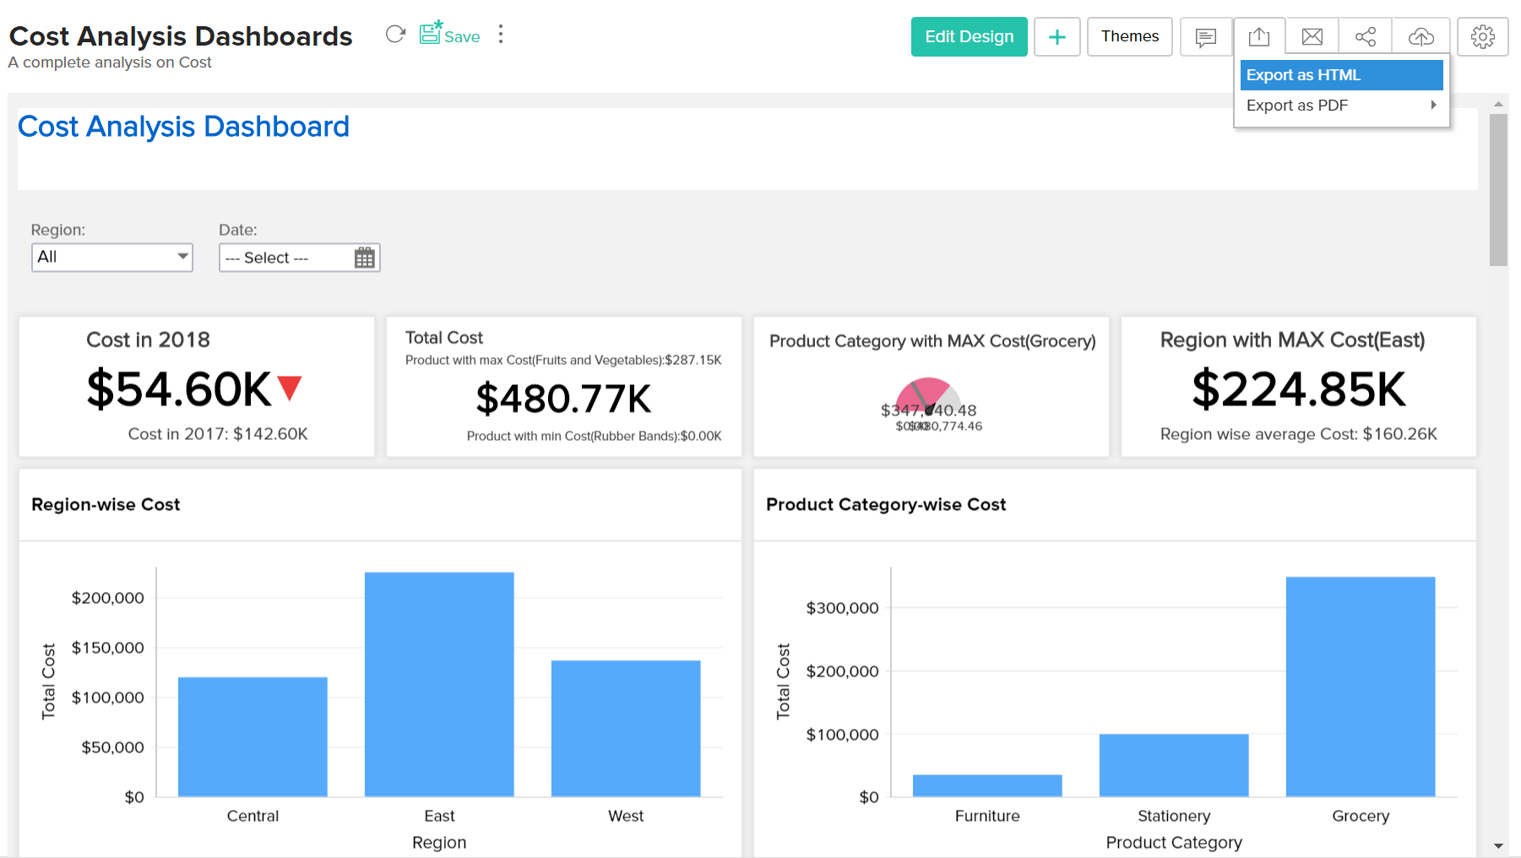Click the email envelope icon
1521x858 pixels.
(1312, 37)
